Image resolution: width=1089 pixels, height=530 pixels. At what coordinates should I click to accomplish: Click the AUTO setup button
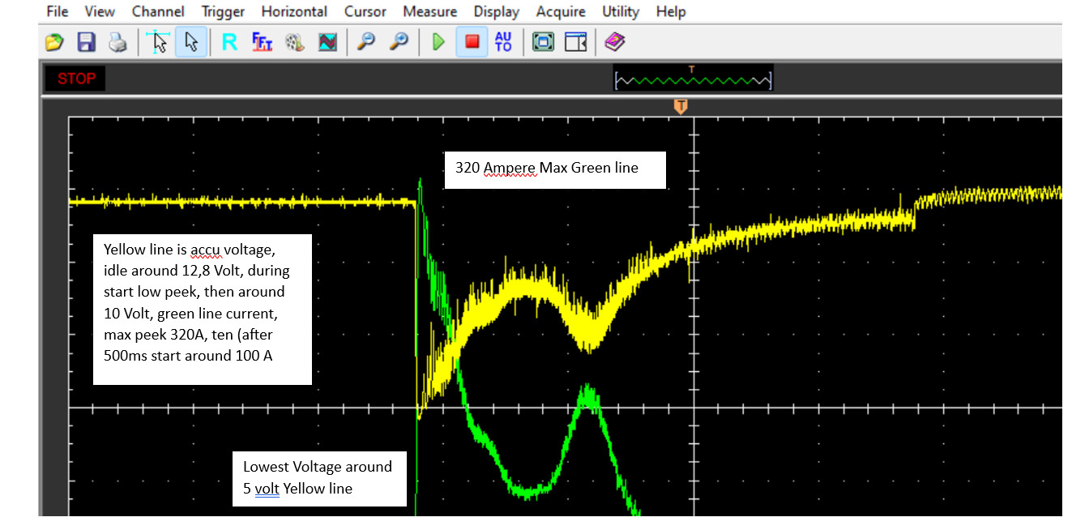pos(503,42)
